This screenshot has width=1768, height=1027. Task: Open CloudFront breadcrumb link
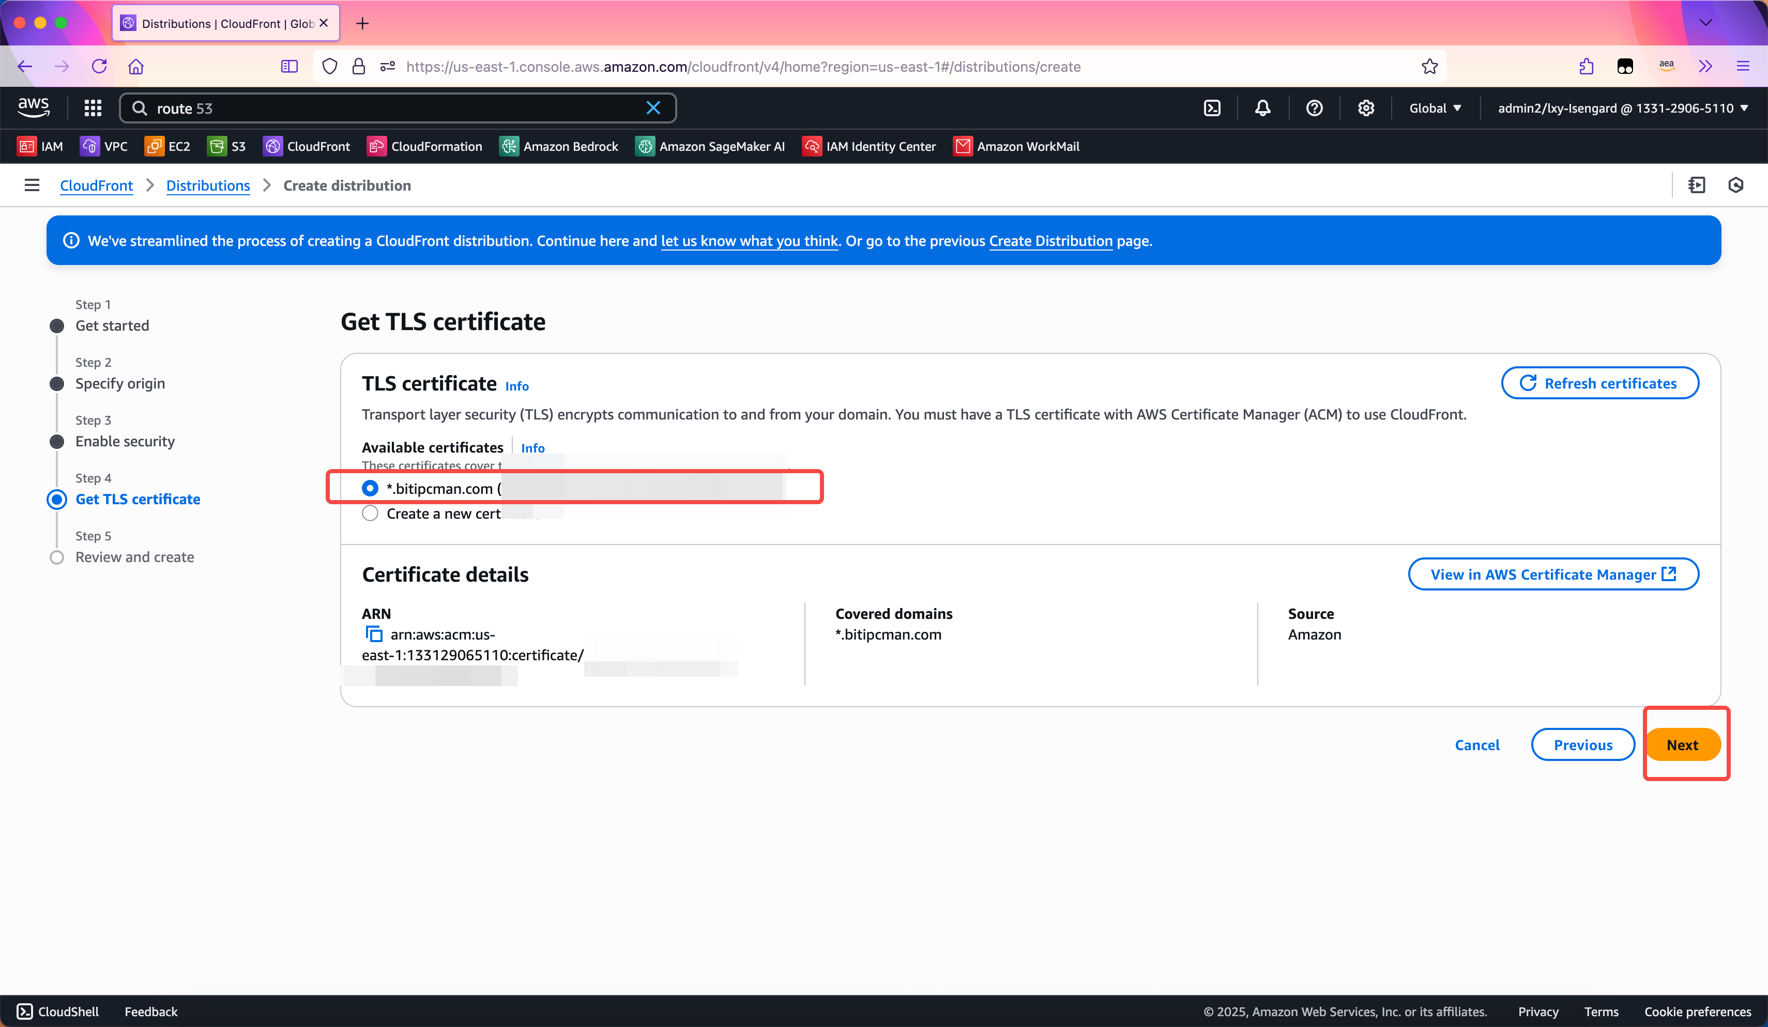coord(96,185)
